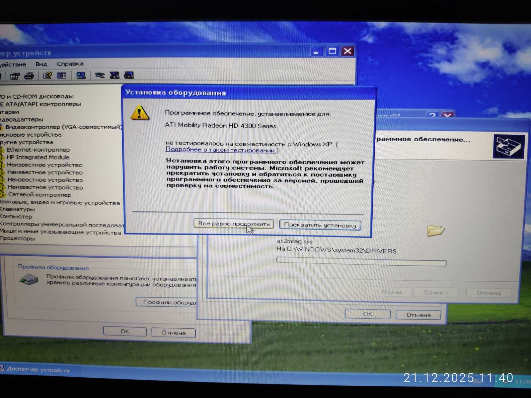This screenshot has width=531, height=398.
Task: Click the icon beside Видеоконтроллер (VGA-совместимый)
Action: (1, 127)
